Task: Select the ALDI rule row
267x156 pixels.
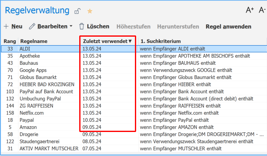Action: (134, 49)
